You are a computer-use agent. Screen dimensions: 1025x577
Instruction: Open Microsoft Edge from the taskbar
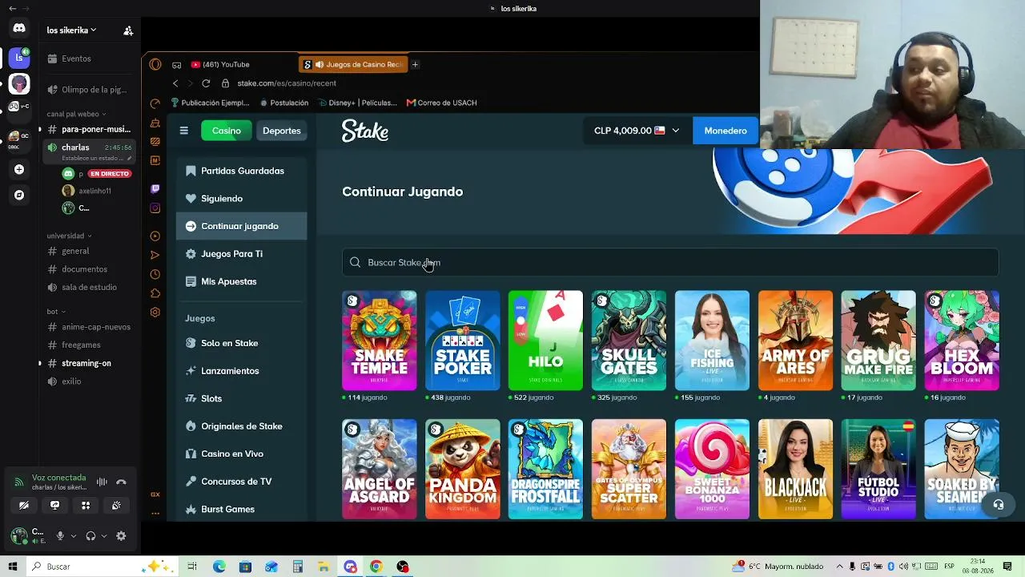(x=219, y=567)
